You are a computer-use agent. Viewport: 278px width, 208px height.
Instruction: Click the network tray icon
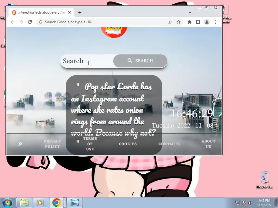pyautogui.click(x=237, y=203)
